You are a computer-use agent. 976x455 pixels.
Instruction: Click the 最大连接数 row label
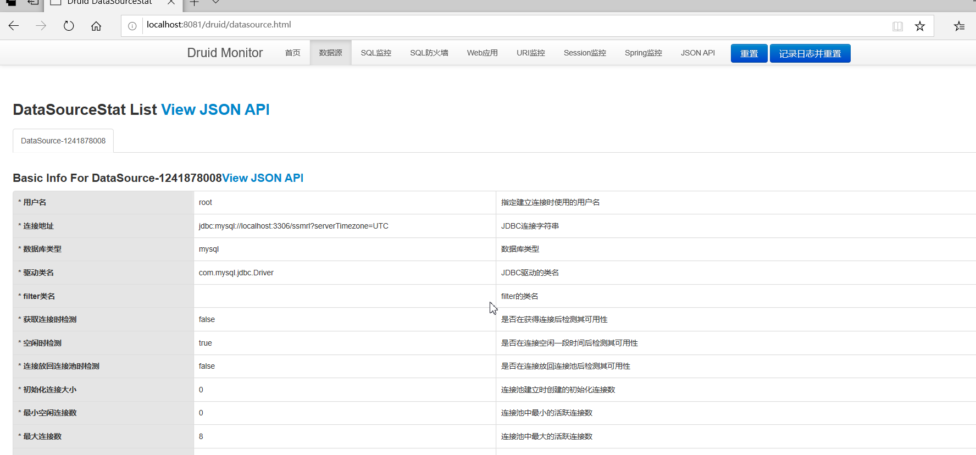[x=42, y=436]
